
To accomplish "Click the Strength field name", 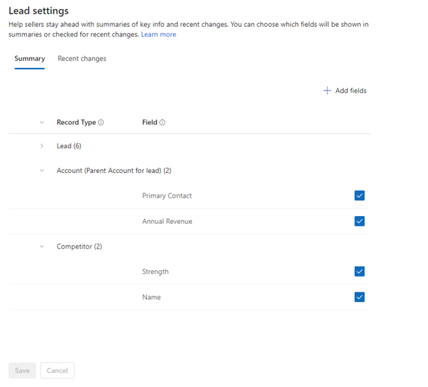I will click(x=155, y=272).
